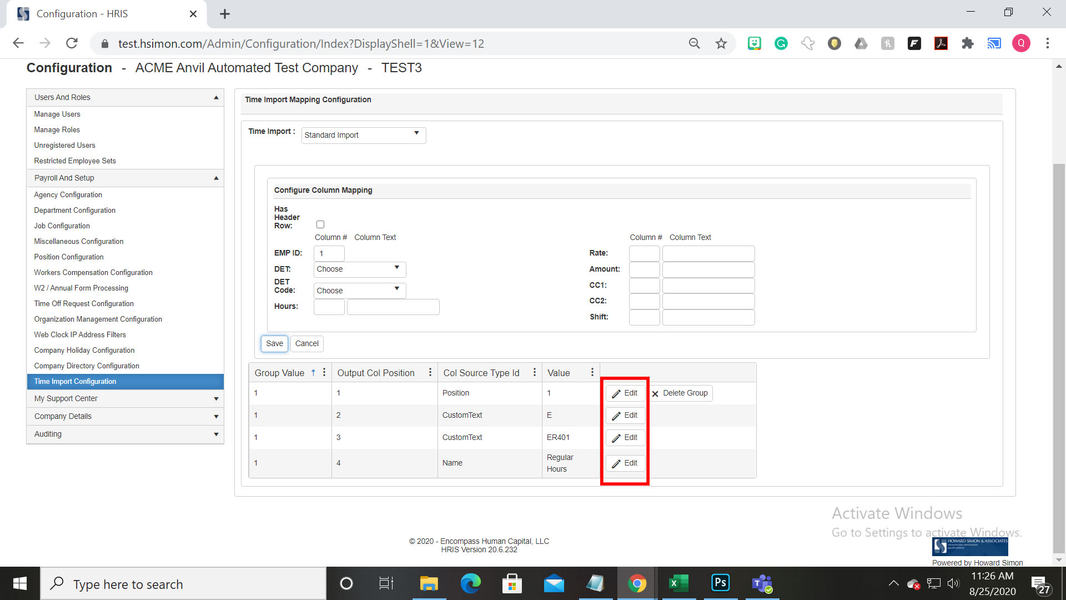Image resolution: width=1066 pixels, height=600 pixels.
Task: Open Group Value column menu dots
Action: [324, 372]
